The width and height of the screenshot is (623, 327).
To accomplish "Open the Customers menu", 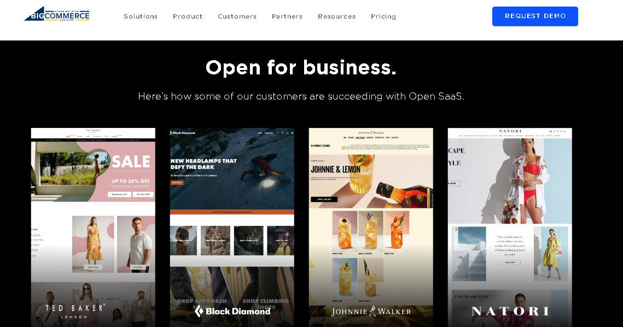I will coord(237,16).
